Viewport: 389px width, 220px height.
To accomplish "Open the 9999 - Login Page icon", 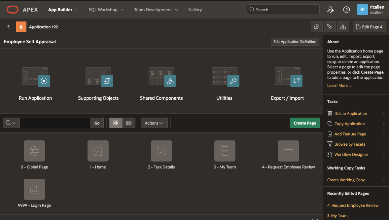I will click(34, 189).
